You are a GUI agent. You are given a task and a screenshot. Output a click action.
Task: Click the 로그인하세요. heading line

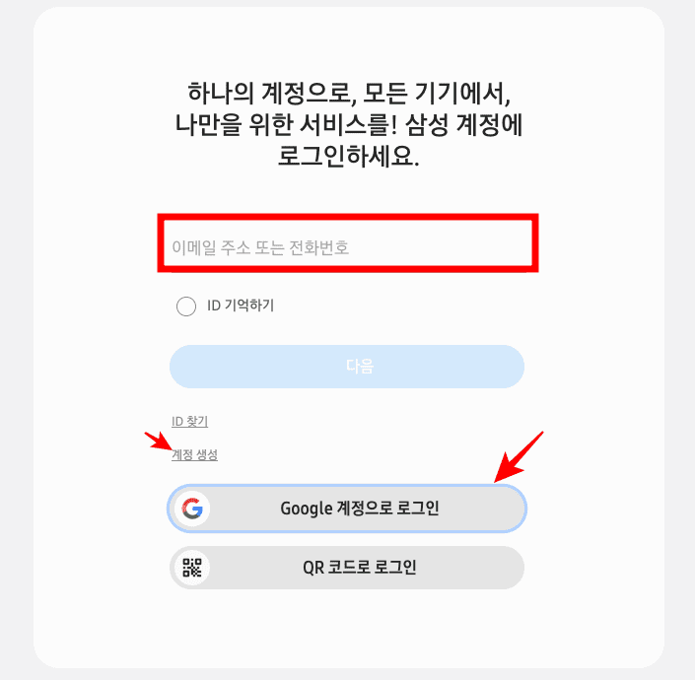click(348, 156)
